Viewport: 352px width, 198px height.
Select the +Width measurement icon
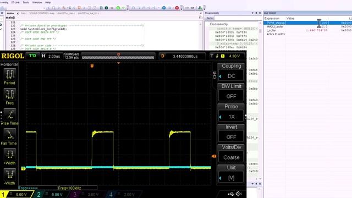coord(10,154)
